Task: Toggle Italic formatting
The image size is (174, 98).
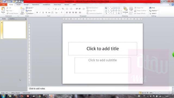Action: [40, 13]
